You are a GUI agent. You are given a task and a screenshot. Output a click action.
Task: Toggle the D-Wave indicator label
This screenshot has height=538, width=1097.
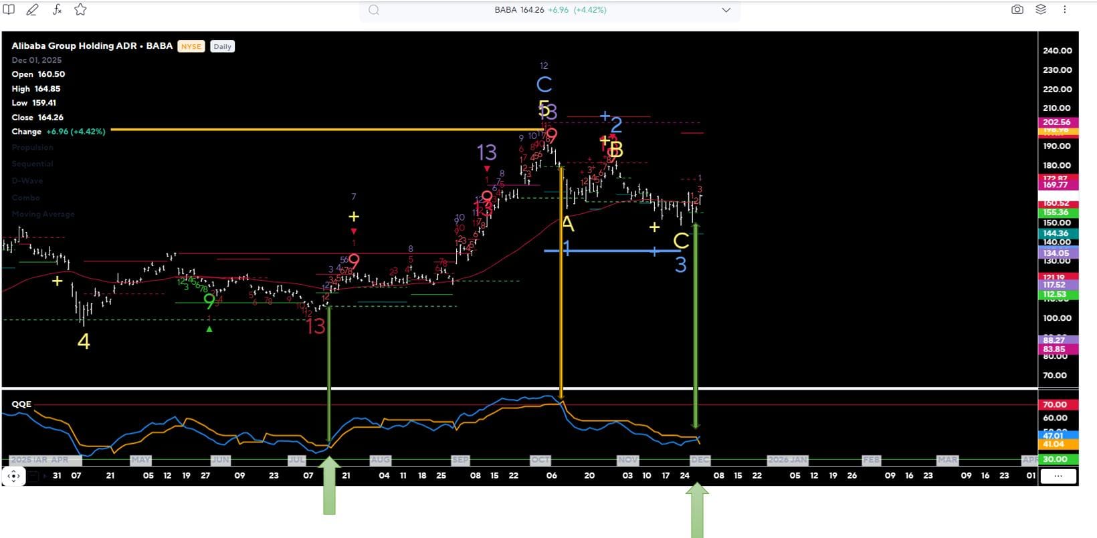(x=27, y=181)
